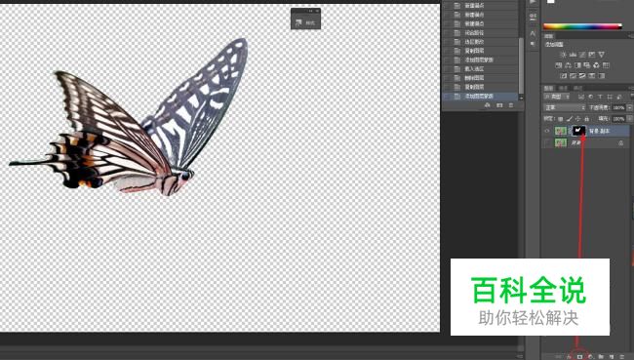634x360 pixels.
Task: Toggle lock image pixels
Action: tap(570, 119)
